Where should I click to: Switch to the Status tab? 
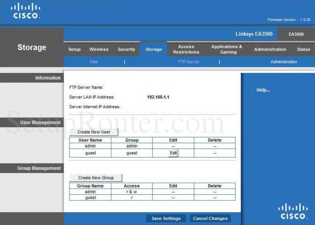tap(303, 49)
